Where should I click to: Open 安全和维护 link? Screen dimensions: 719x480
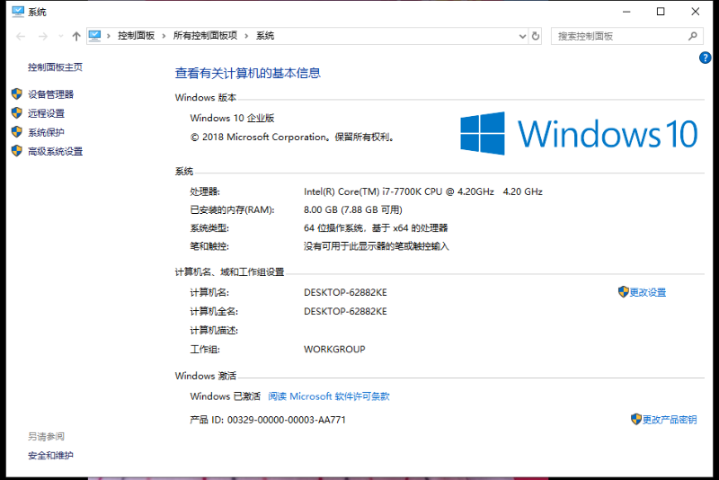50,456
